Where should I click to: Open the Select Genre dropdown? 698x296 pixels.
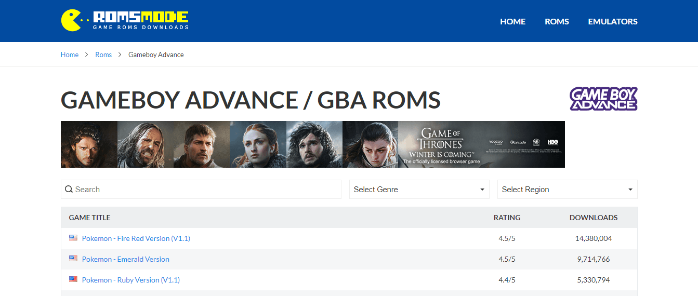coord(419,190)
